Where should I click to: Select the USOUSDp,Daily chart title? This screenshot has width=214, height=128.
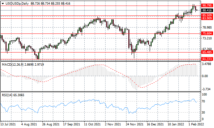17,4
